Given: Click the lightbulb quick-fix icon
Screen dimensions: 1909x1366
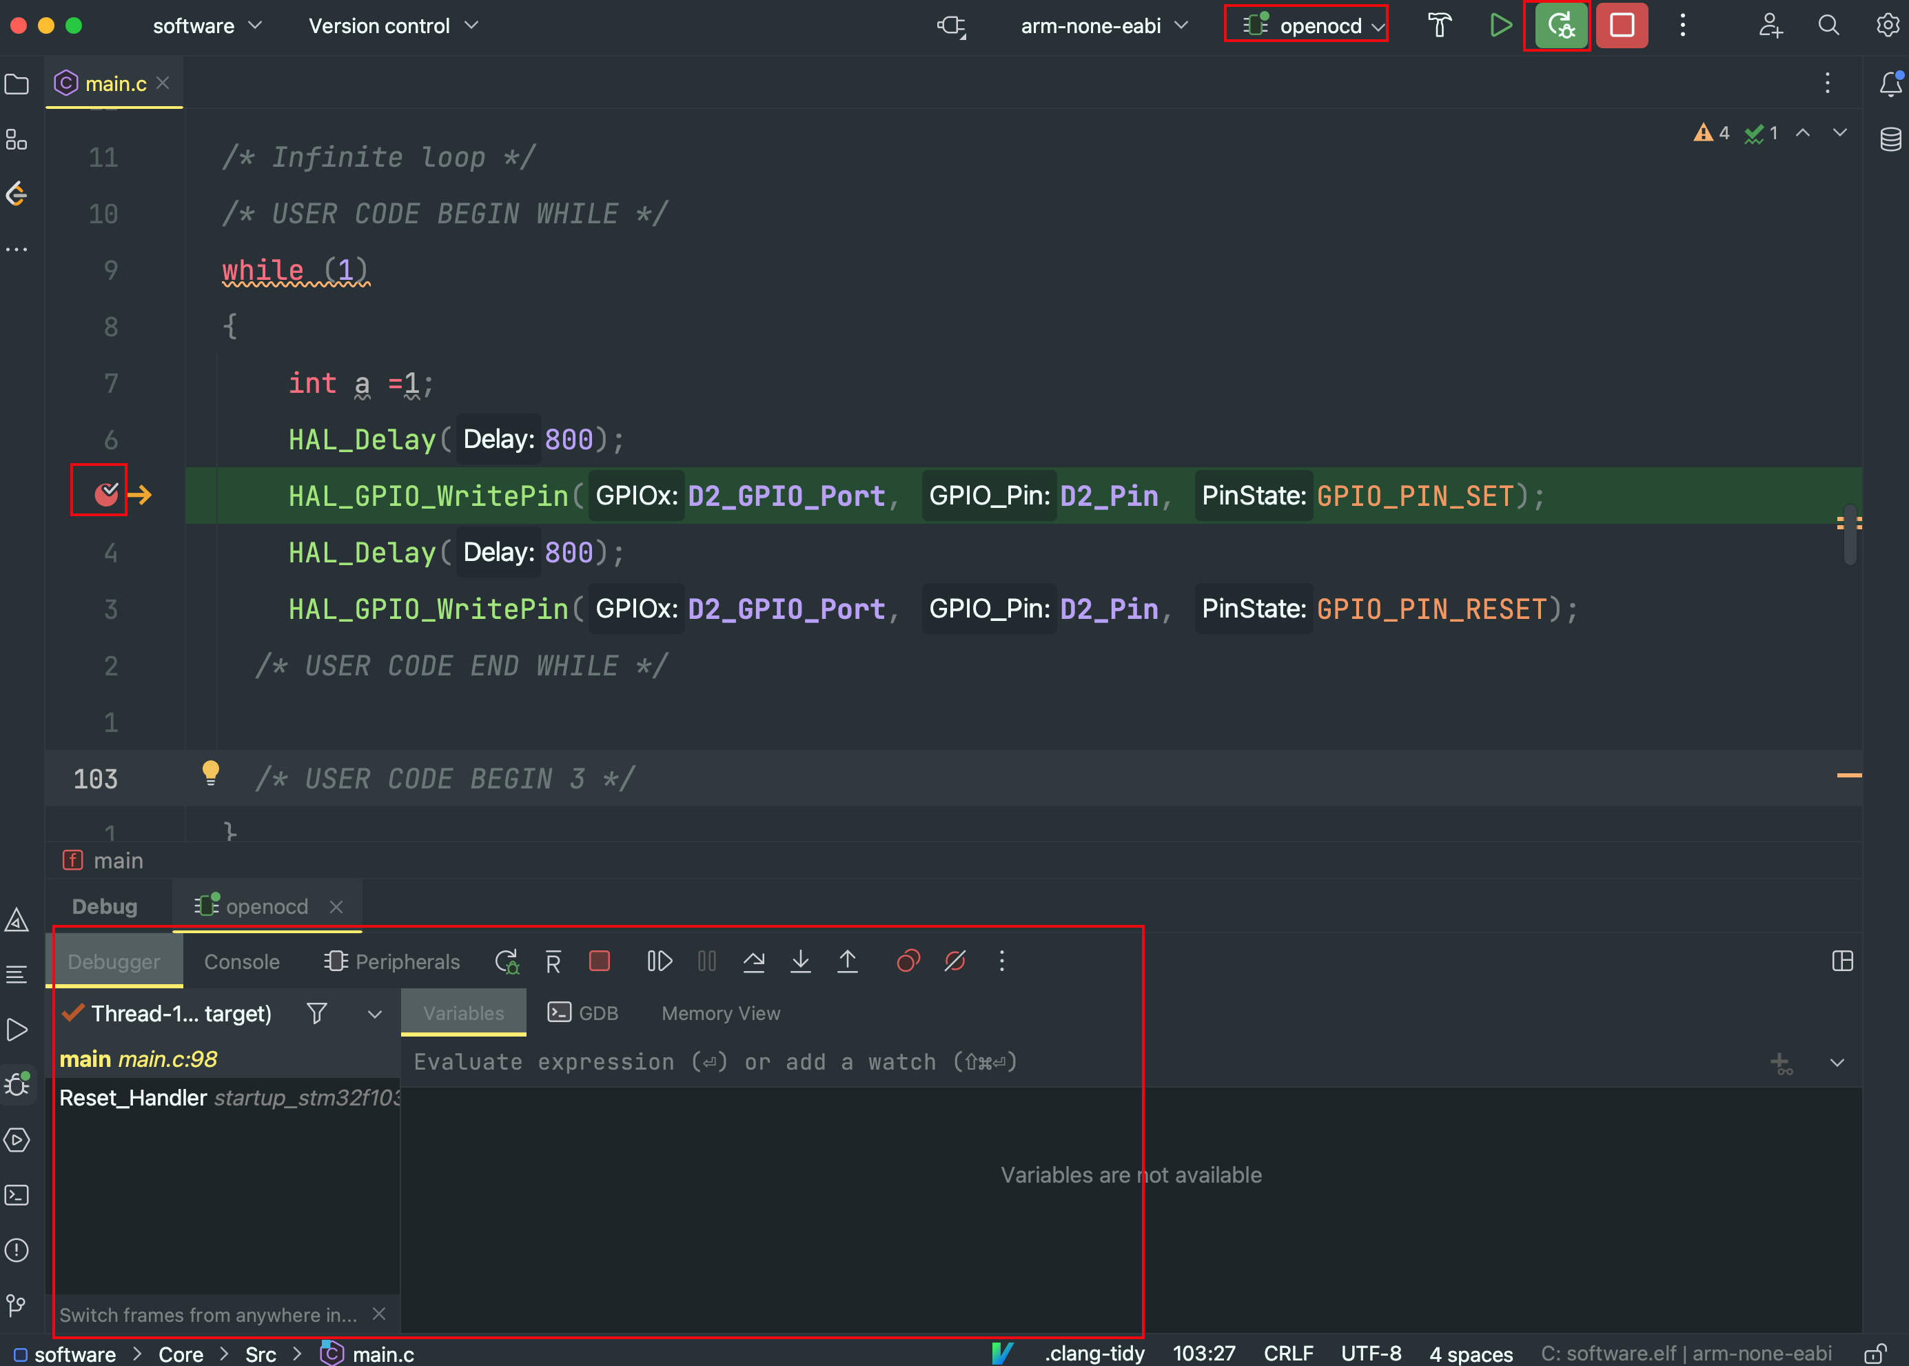Looking at the screenshot, I should click(210, 772).
